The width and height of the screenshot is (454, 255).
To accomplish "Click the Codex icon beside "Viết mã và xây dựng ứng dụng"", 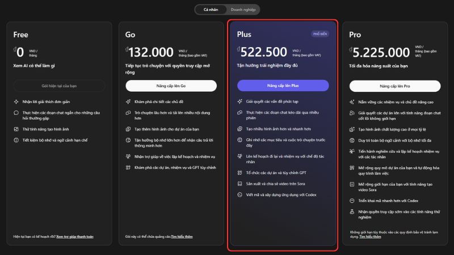I will tap(241, 195).
